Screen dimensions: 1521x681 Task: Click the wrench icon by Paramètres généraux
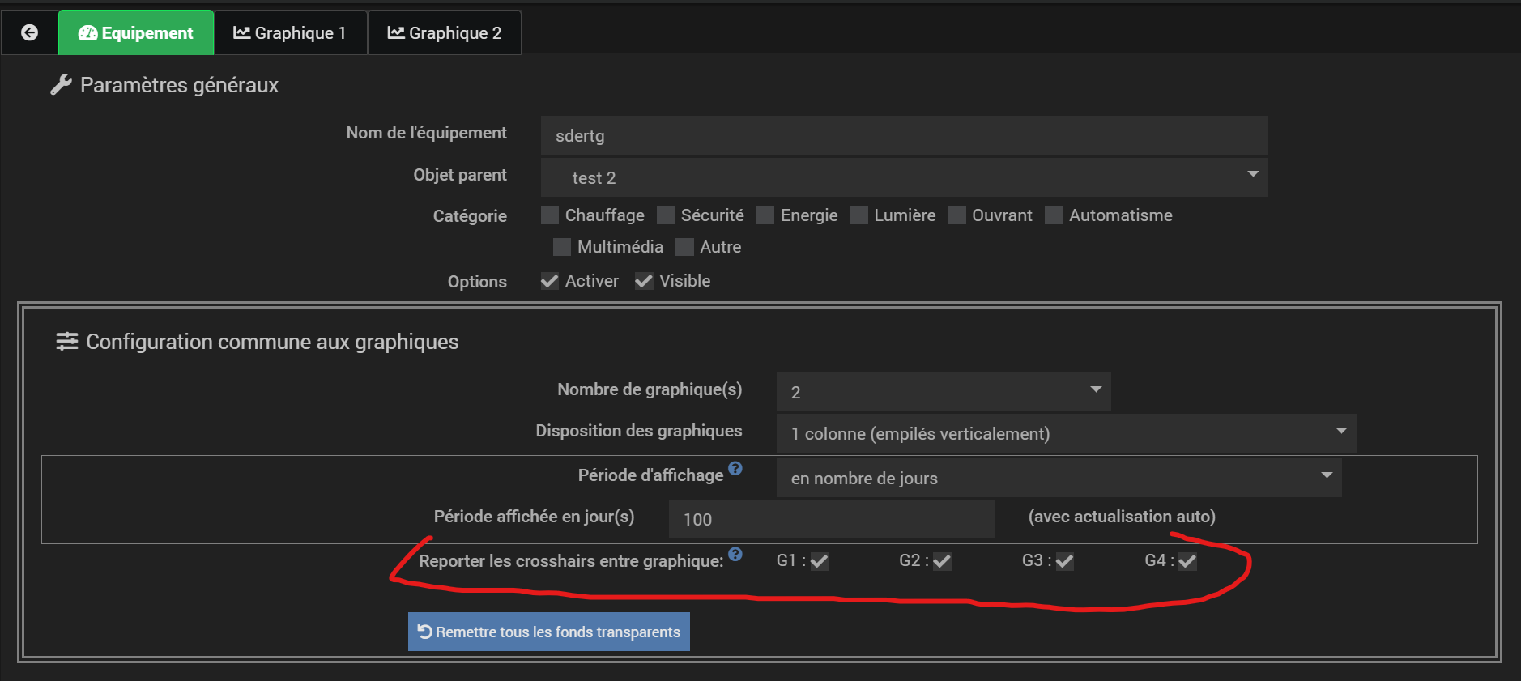tap(61, 85)
